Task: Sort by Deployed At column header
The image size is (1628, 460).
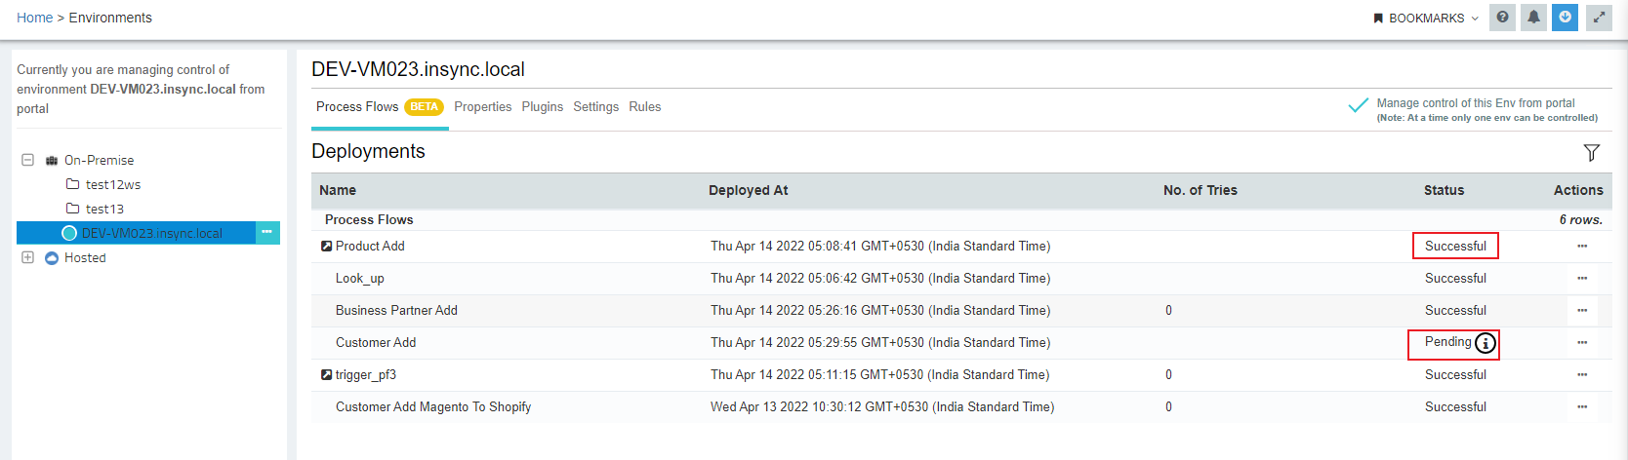Action: [748, 191]
